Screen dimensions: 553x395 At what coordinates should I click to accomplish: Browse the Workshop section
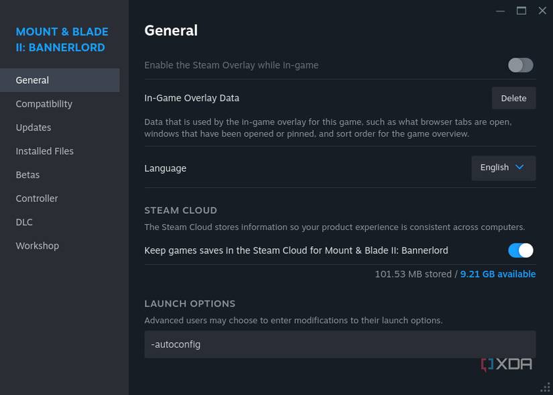pyautogui.click(x=37, y=245)
